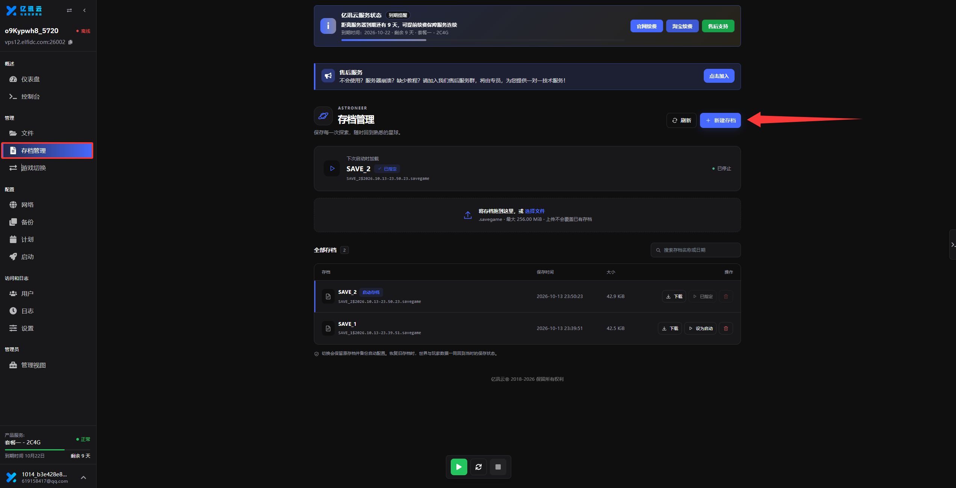Expand the account menu chevron at bottom
Viewport: 956px width, 488px height.
pos(83,477)
